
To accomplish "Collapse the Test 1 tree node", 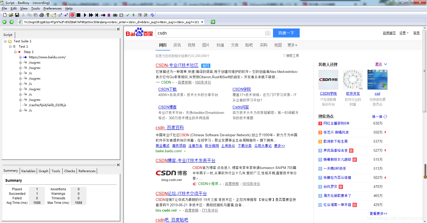I will 10,47.
